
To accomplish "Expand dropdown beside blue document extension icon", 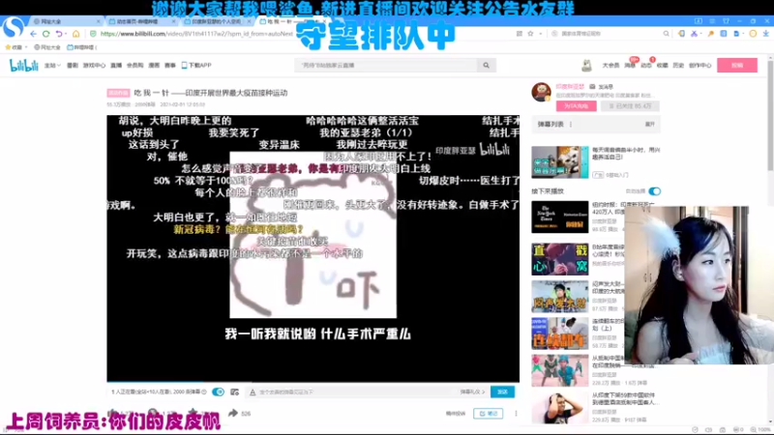I will 743,34.
